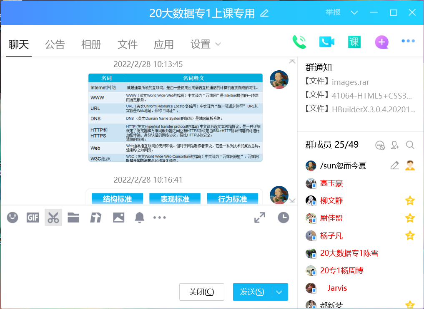Click the bell notification icon
Image resolution: width=424 pixels, height=309 pixels.
(x=139, y=218)
